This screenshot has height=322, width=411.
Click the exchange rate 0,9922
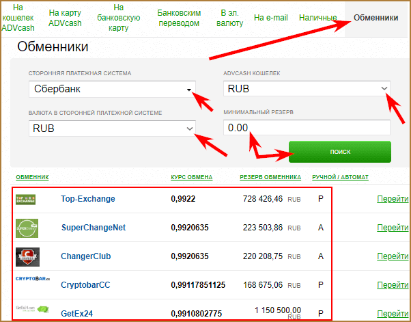pyautogui.click(x=183, y=199)
